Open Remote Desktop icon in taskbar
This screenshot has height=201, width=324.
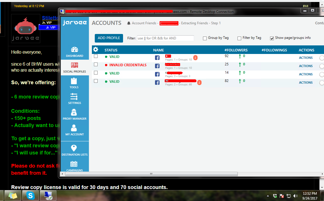click(48, 195)
